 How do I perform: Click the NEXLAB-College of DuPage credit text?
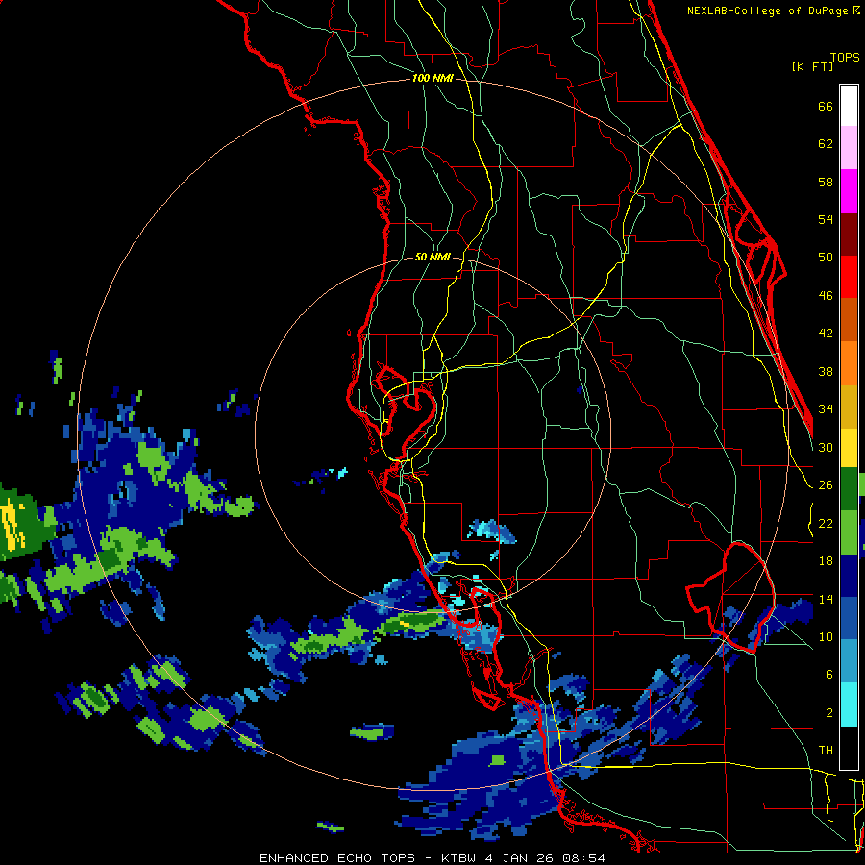tap(767, 11)
